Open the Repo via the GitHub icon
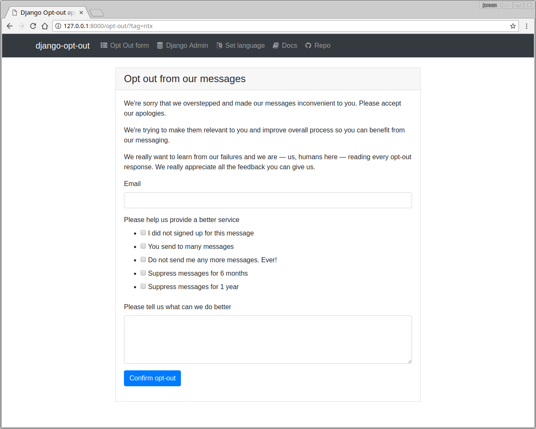Image resolution: width=536 pixels, height=429 pixels. click(x=308, y=45)
